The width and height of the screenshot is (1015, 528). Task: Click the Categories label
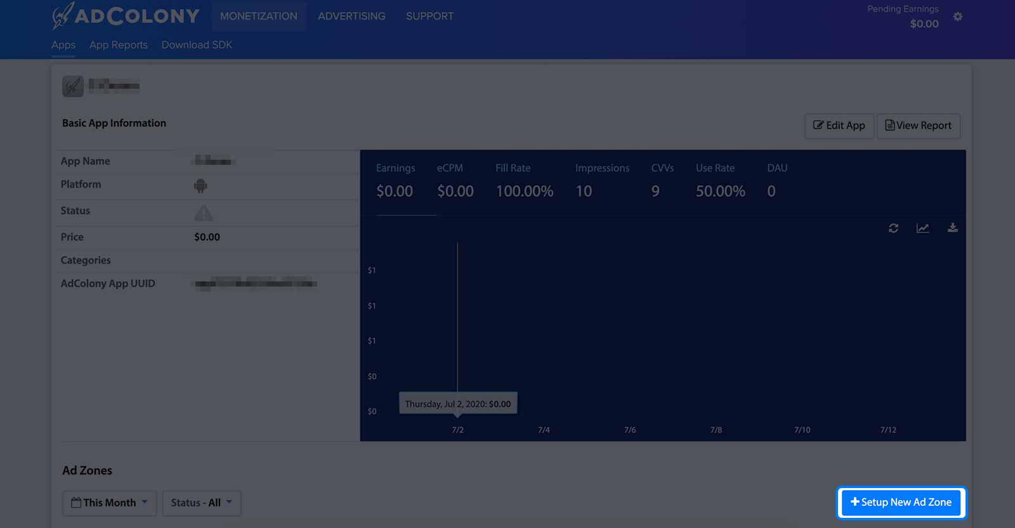pos(86,260)
